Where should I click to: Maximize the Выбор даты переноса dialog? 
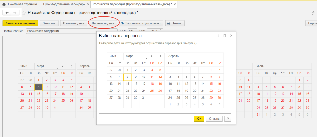tap(225, 36)
